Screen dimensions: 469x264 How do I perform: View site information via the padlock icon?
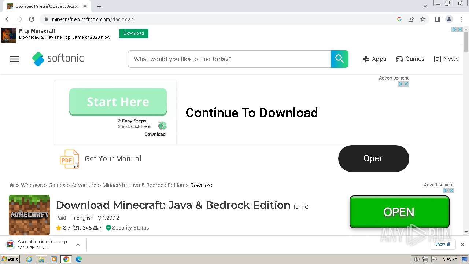[46, 19]
